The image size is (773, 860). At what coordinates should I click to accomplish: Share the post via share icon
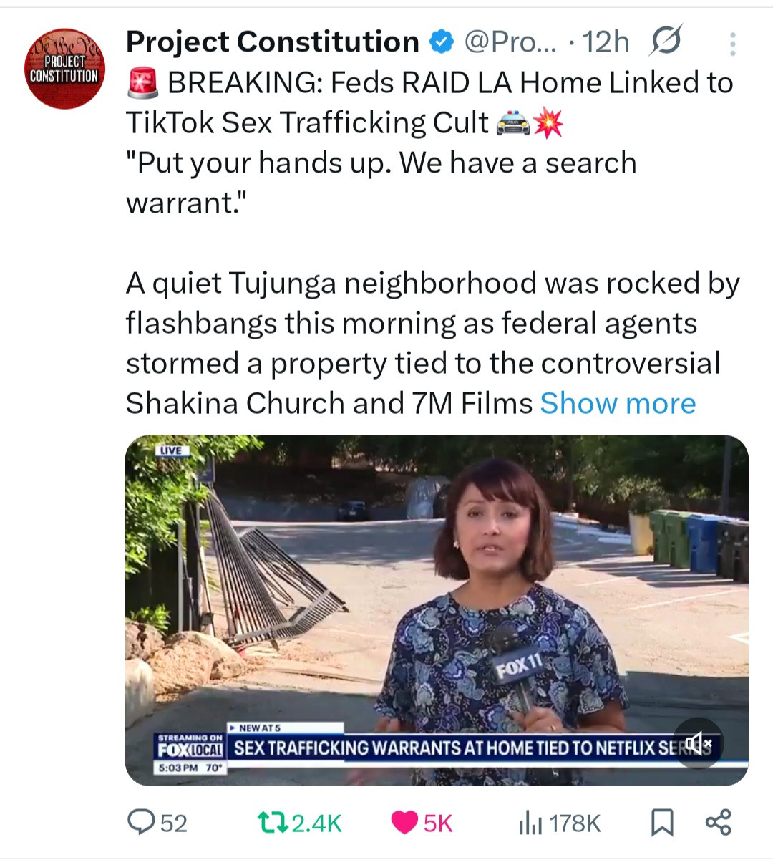tap(718, 822)
